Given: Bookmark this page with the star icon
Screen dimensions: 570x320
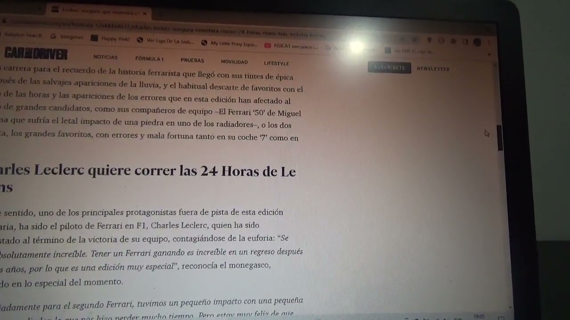Looking at the screenshot, I should 415,40.
